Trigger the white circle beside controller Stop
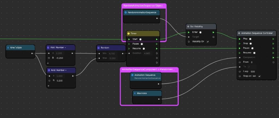Viewport: 279px width, 118px height. point(251,43)
